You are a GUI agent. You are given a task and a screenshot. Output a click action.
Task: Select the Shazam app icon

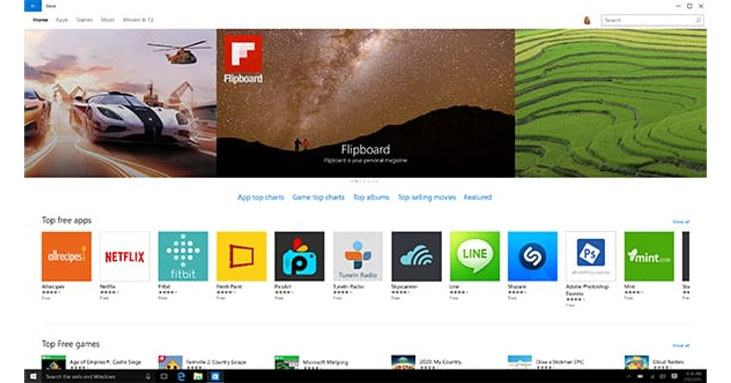click(532, 256)
